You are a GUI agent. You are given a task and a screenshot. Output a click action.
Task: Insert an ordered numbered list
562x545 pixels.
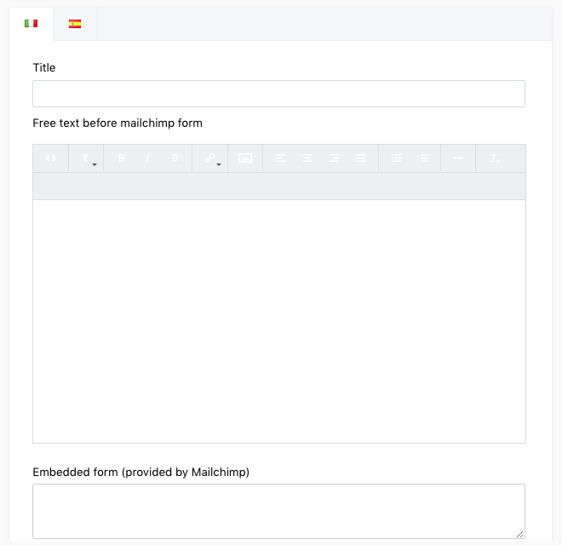pyautogui.click(x=423, y=158)
